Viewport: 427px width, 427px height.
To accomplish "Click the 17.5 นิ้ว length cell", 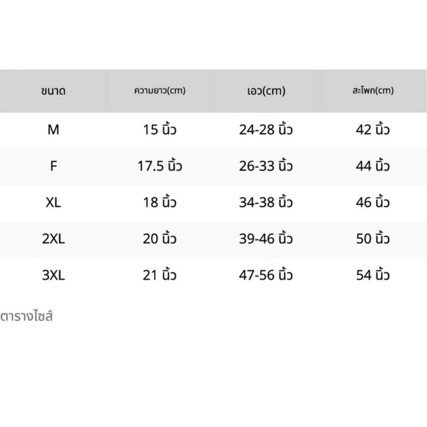I will (x=160, y=166).
